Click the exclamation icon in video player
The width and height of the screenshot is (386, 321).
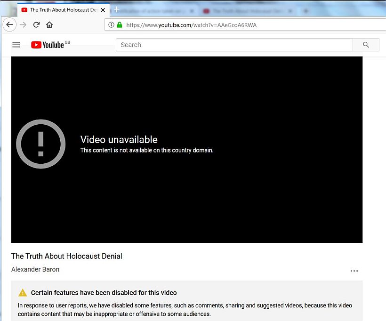(41, 144)
